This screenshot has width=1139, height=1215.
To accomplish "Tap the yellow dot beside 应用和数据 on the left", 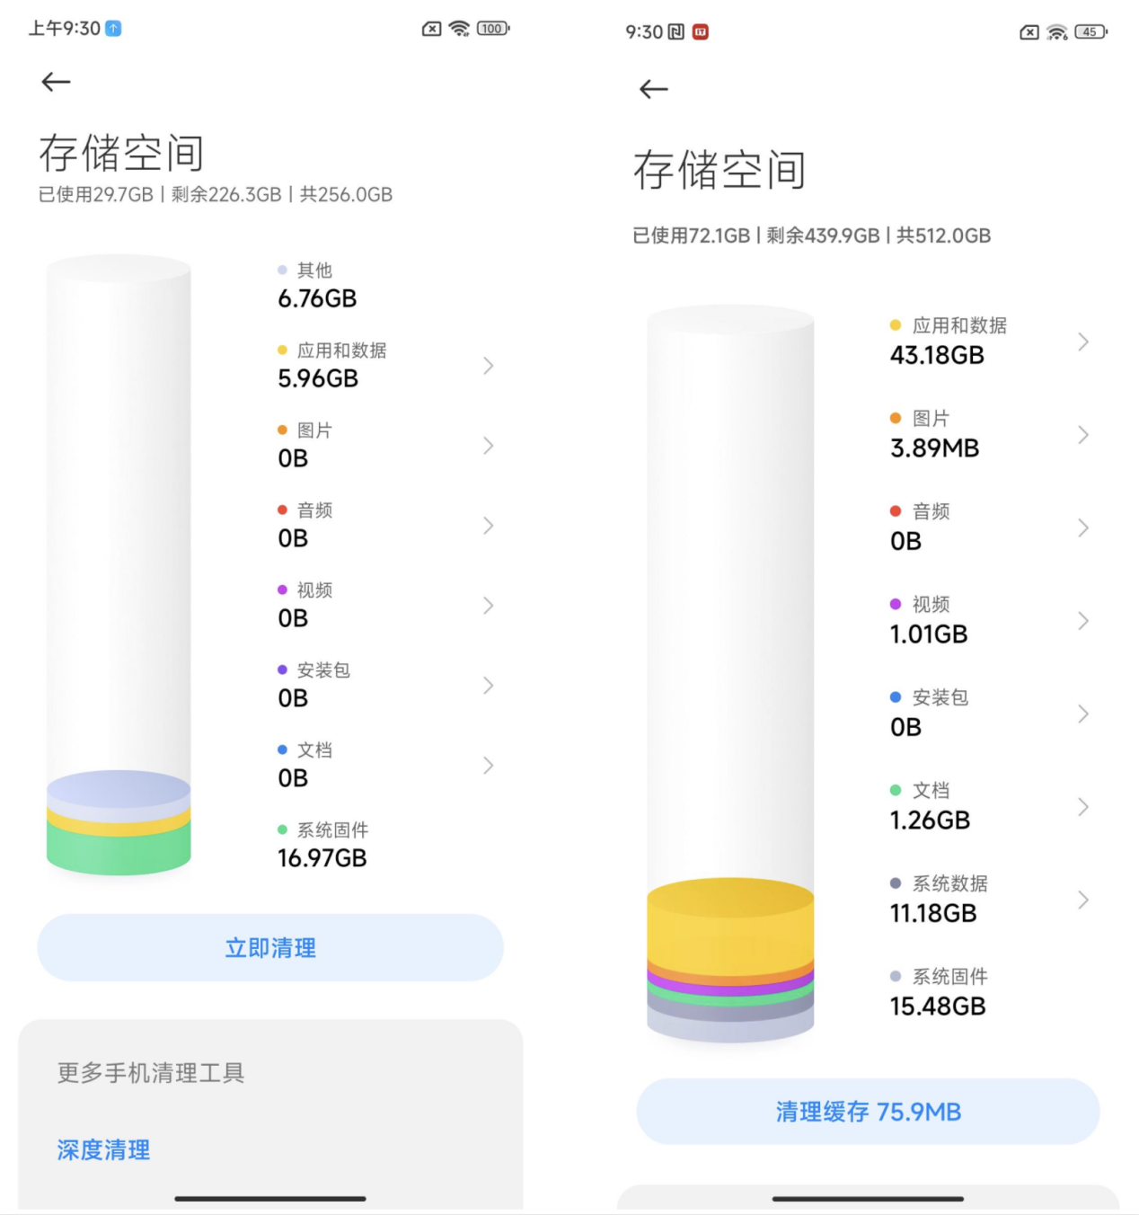I will [x=282, y=350].
